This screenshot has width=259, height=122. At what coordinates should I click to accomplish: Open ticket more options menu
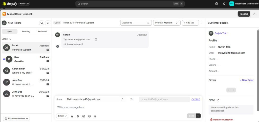(202, 23)
